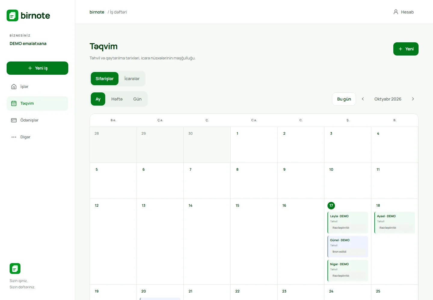Select day 28 of previous month

pyautogui.click(x=113, y=145)
